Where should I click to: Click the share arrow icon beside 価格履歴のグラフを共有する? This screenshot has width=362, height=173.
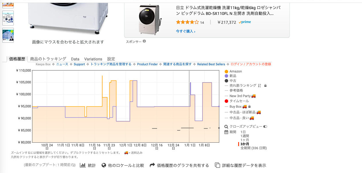point(152,165)
